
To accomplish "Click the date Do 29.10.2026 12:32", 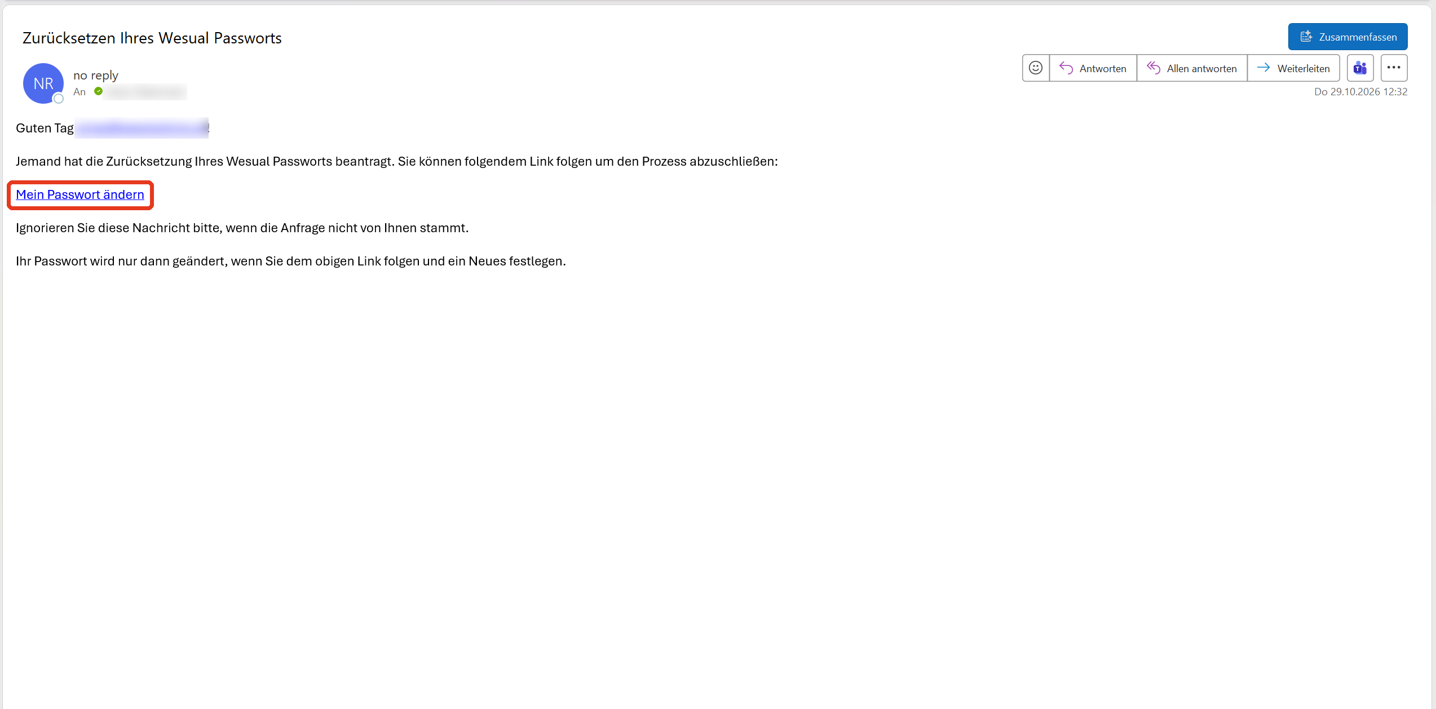I will 1360,91.
